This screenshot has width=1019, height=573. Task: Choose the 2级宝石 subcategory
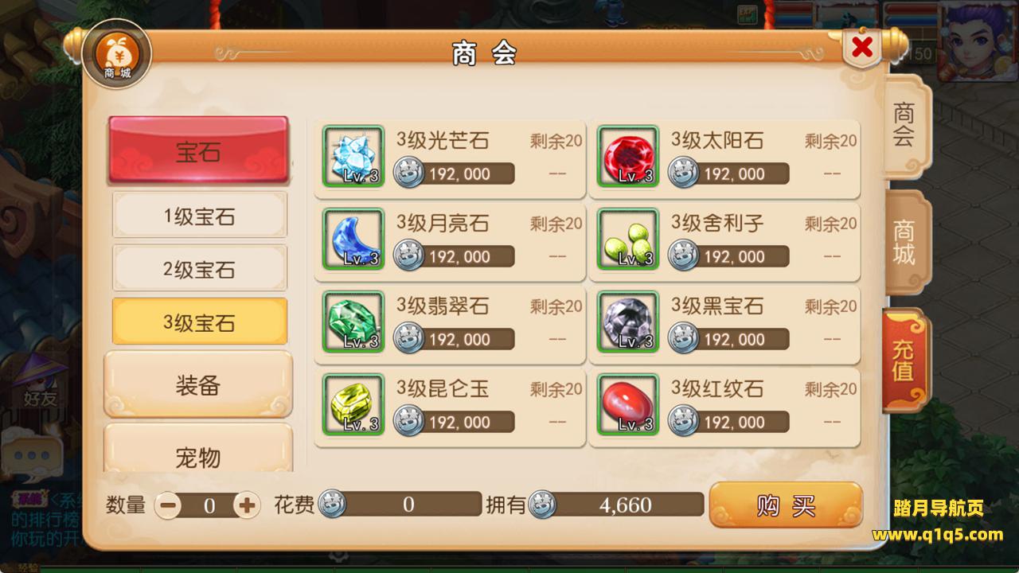[x=199, y=269]
